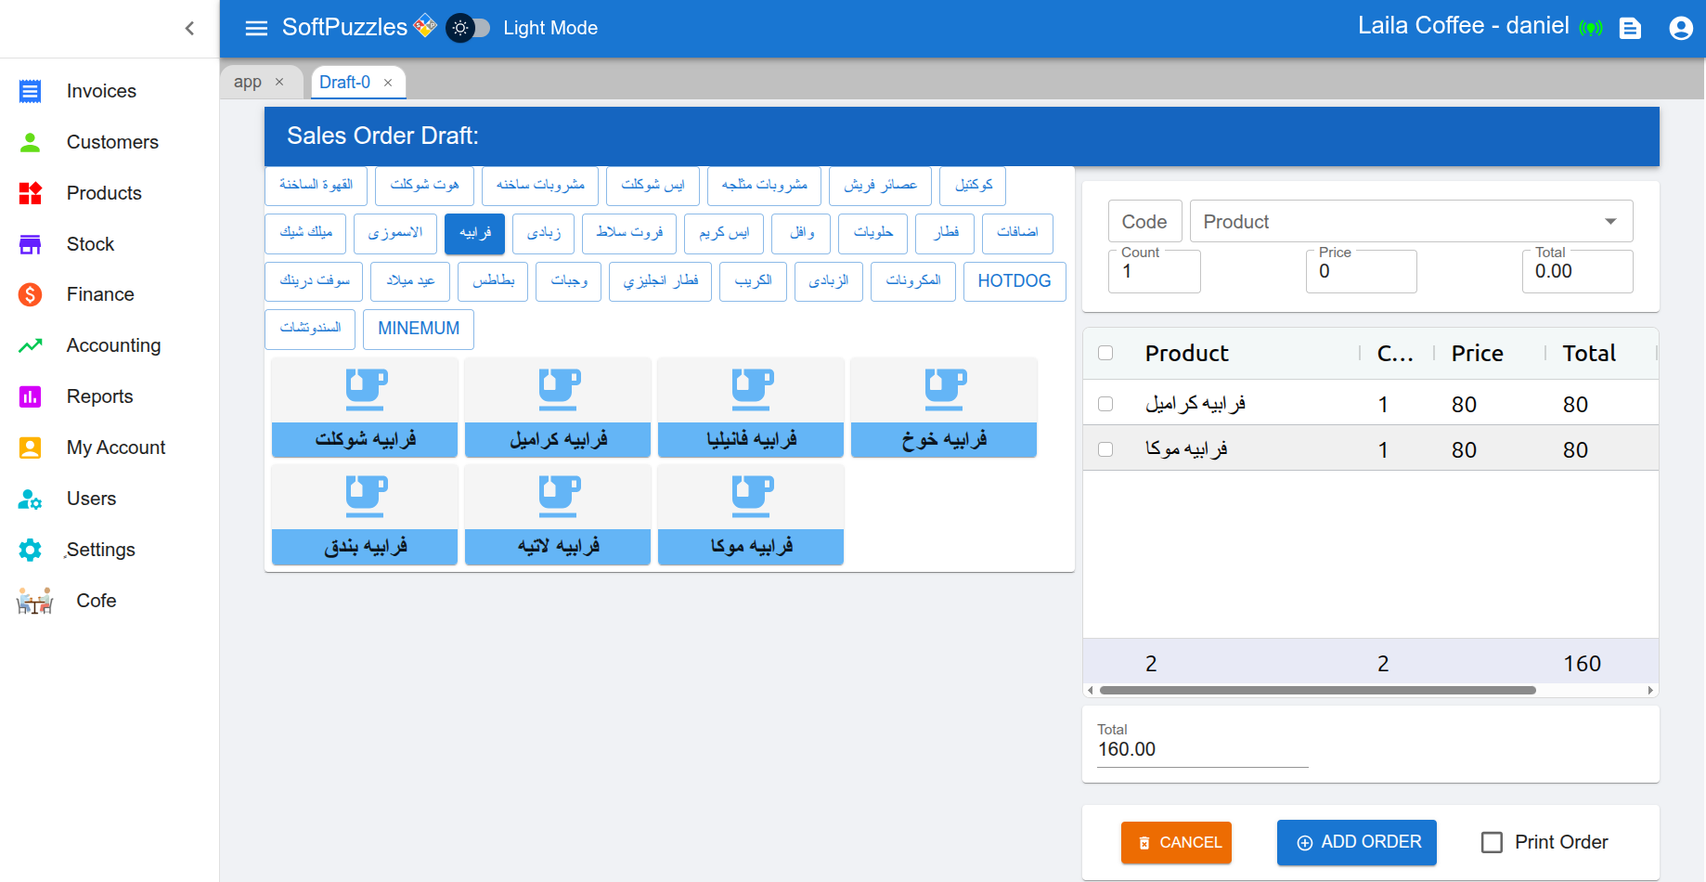The image size is (1706, 882).
Task: Click the orange CANCEL button
Action: [x=1176, y=842]
